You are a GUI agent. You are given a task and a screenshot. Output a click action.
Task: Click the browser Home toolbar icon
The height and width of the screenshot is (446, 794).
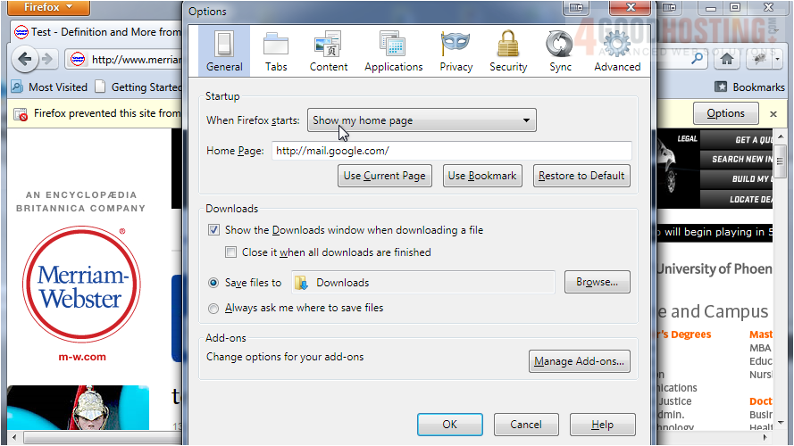click(x=728, y=59)
